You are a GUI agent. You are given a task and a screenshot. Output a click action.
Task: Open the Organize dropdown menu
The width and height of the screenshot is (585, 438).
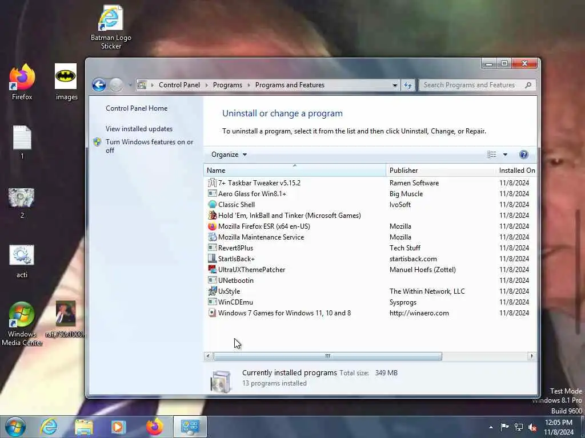tap(229, 155)
